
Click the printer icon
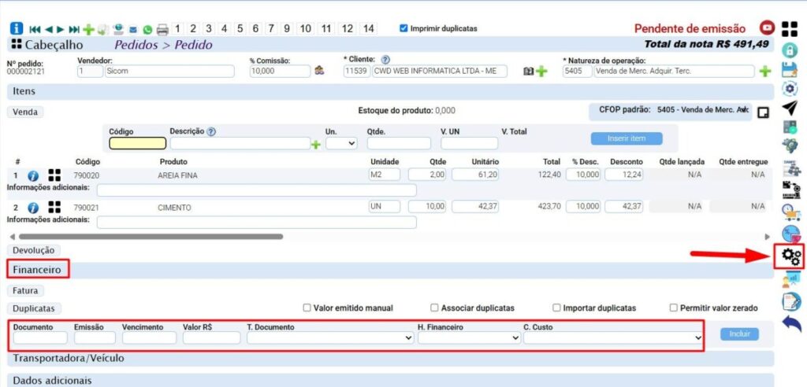pyautogui.click(x=162, y=30)
